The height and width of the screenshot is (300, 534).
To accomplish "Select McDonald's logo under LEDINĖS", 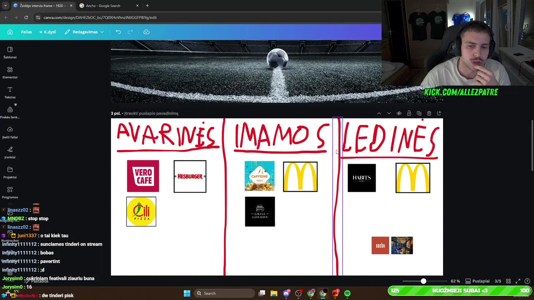I will [x=413, y=178].
